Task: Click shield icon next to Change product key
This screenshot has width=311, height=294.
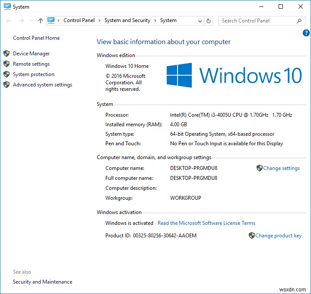Action: click(251, 236)
